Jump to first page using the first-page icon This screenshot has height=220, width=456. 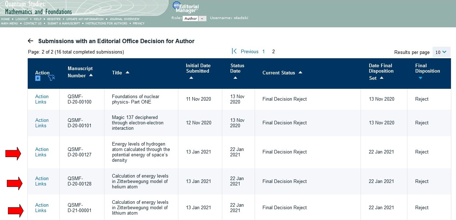pyautogui.click(x=234, y=51)
